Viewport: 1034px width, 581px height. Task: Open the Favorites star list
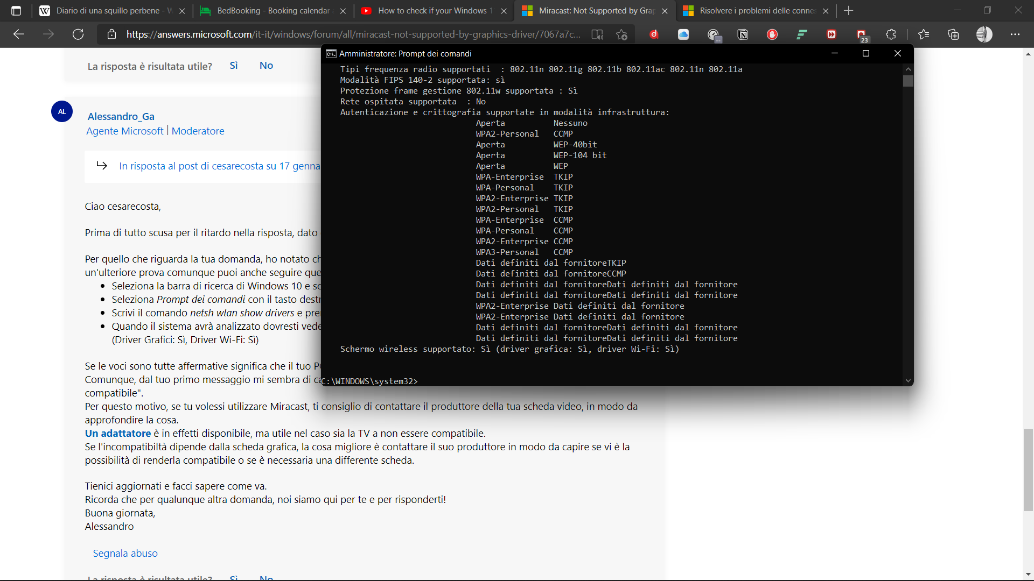(x=924, y=34)
